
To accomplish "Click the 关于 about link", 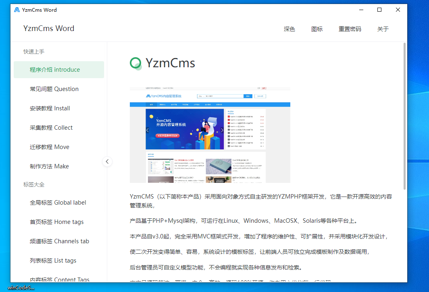I will point(383,29).
